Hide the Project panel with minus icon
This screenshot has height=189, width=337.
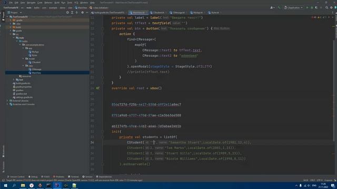pos(87,13)
